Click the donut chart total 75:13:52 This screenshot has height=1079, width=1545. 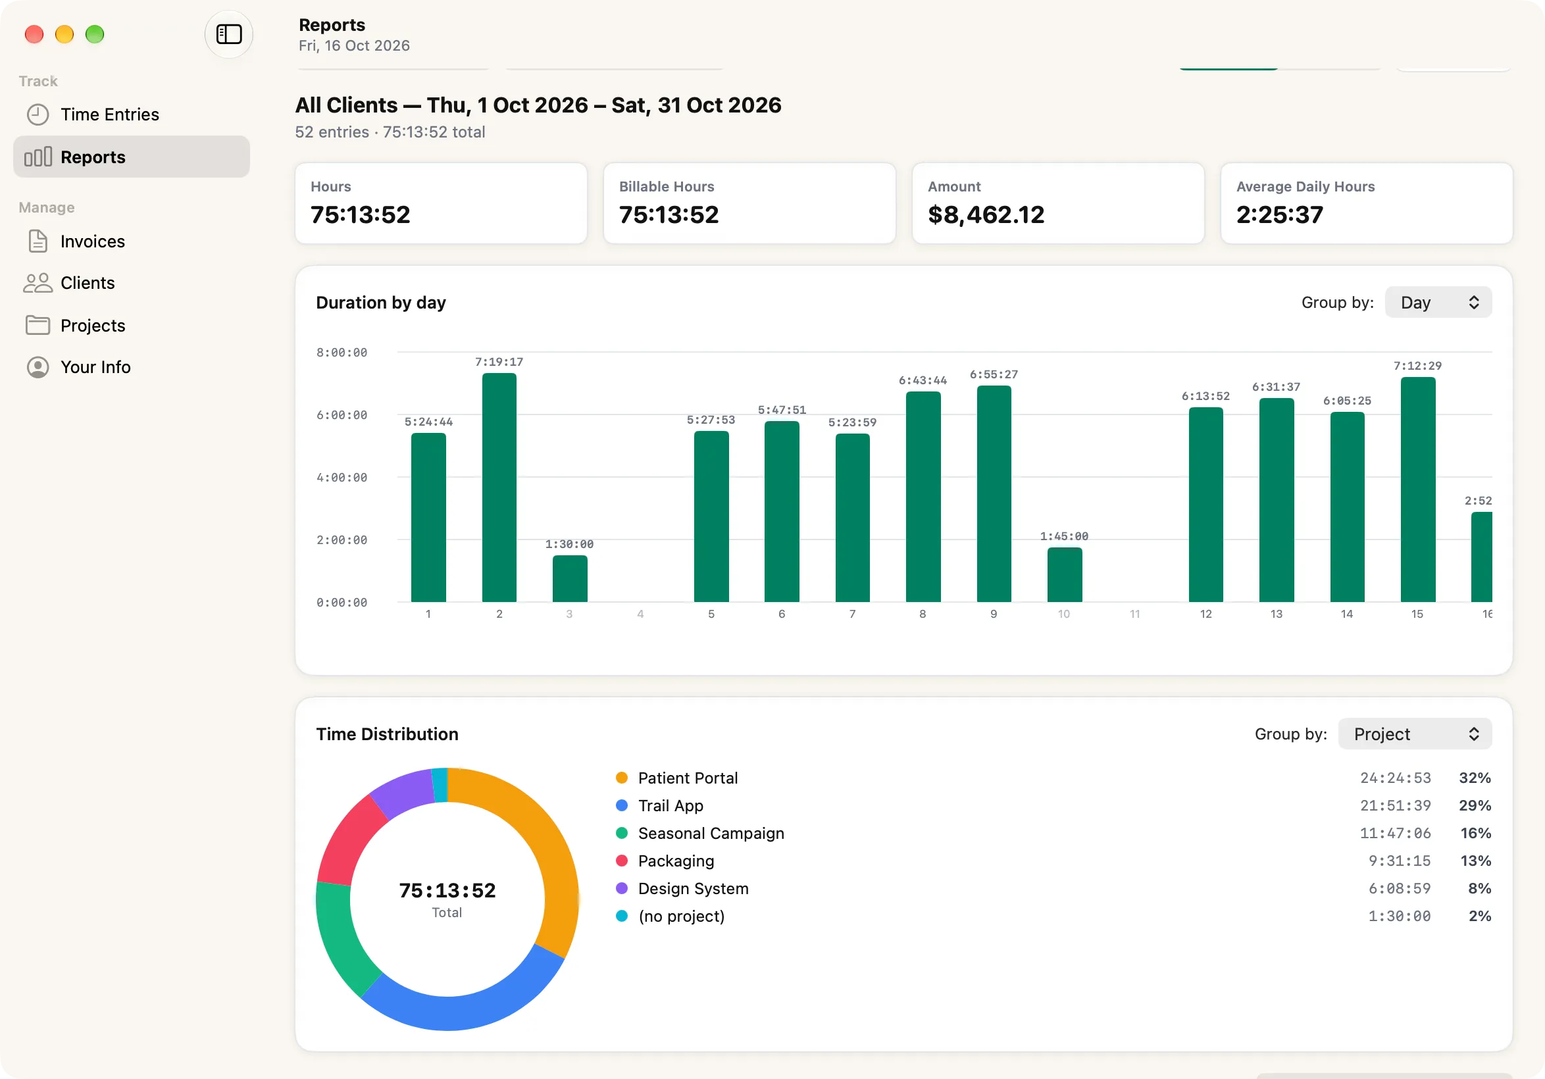(x=447, y=891)
